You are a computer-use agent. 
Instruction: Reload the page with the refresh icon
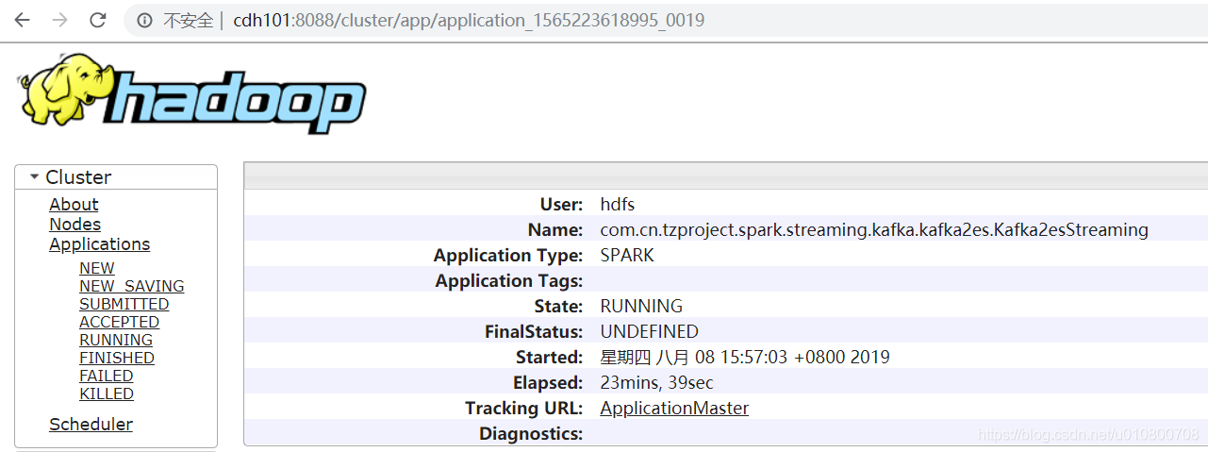point(97,20)
